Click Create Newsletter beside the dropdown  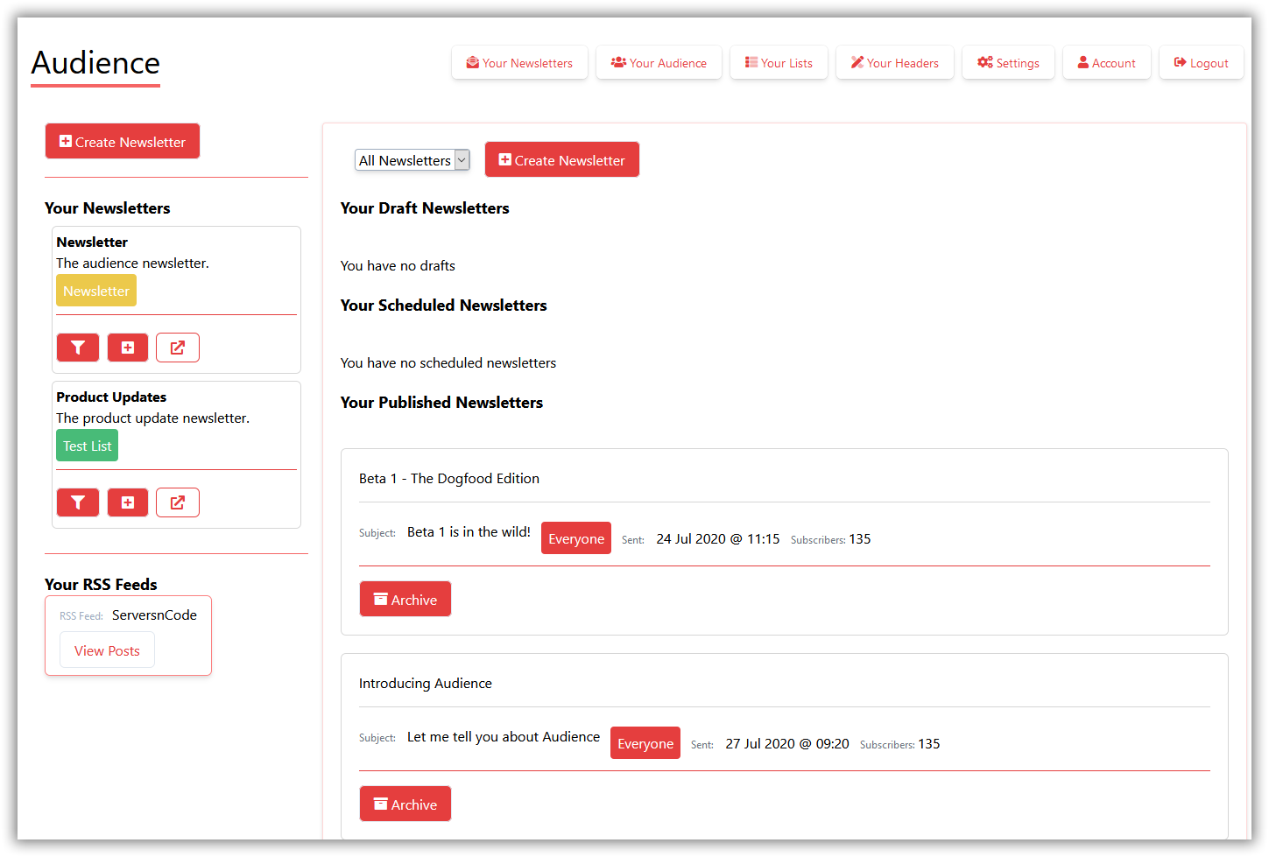561,159
